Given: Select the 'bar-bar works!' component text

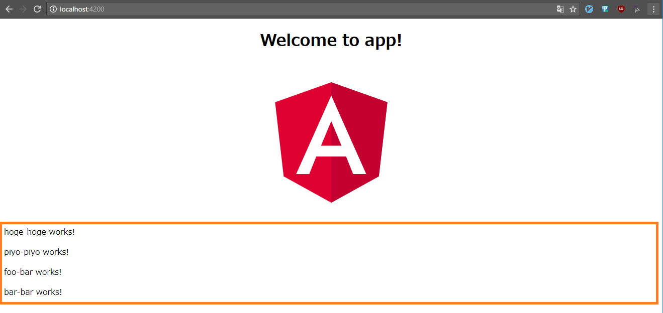Looking at the screenshot, I should [33, 292].
